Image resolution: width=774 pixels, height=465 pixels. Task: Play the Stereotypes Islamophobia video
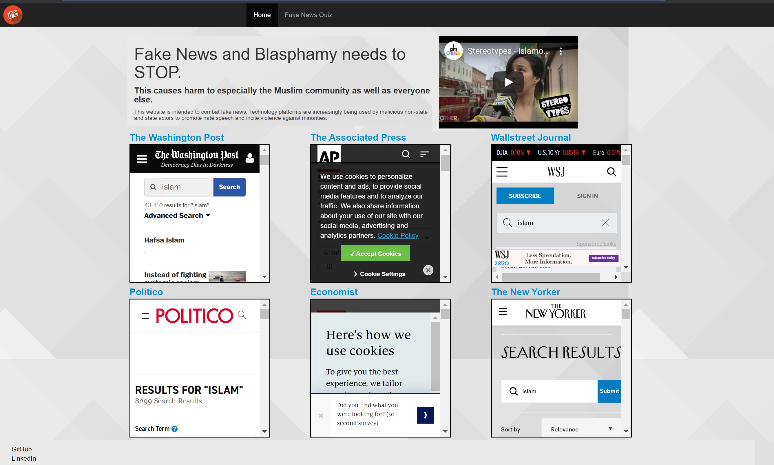point(508,82)
